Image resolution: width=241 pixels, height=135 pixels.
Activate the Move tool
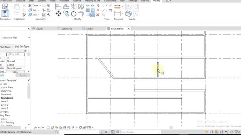click(x=58, y=13)
